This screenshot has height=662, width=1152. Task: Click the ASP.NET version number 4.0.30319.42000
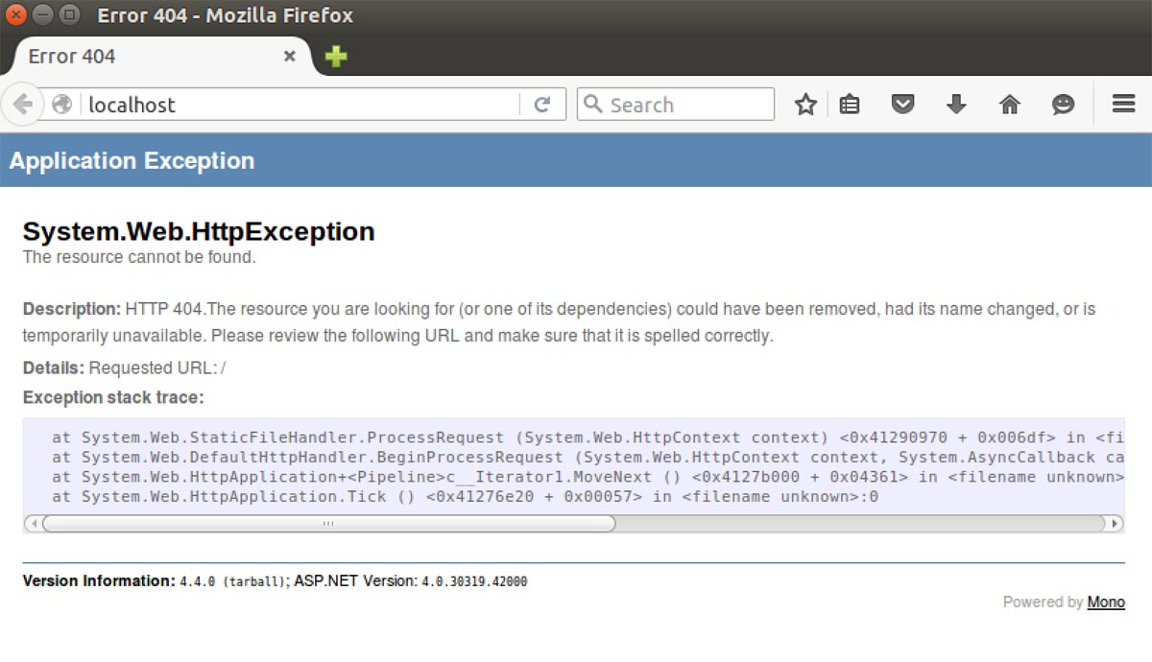[474, 581]
